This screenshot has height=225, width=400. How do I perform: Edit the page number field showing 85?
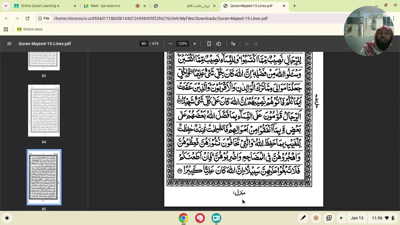click(144, 44)
